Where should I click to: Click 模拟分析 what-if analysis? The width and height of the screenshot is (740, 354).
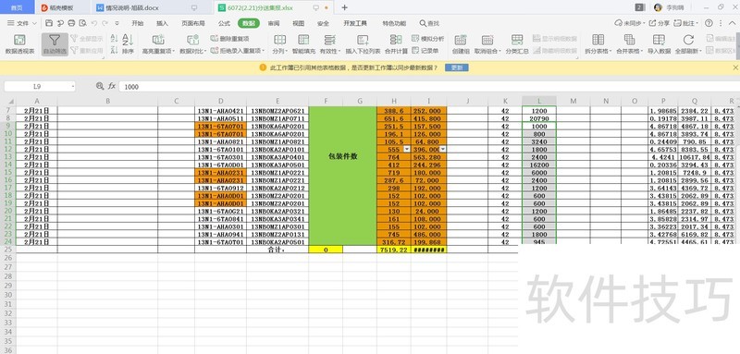pyautogui.click(x=428, y=39)
